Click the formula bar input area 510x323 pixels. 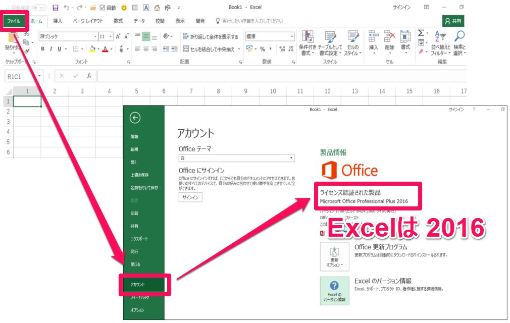click(282, 76)
